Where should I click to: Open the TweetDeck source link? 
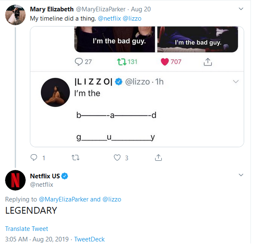click(x=89, y=239)
